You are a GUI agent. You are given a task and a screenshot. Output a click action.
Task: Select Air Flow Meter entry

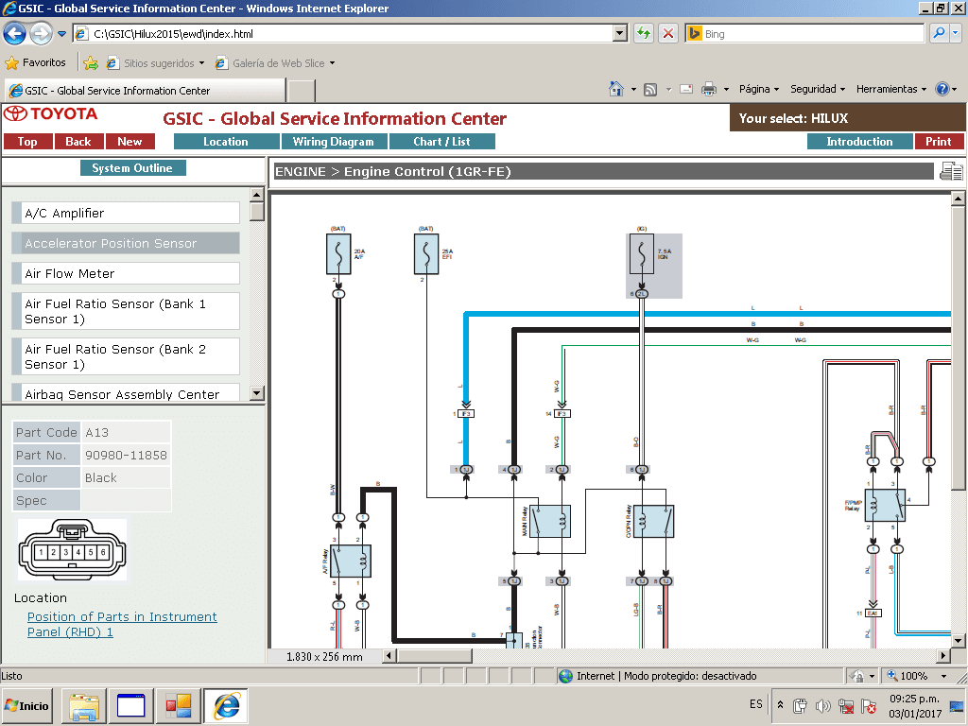[126, 273]
